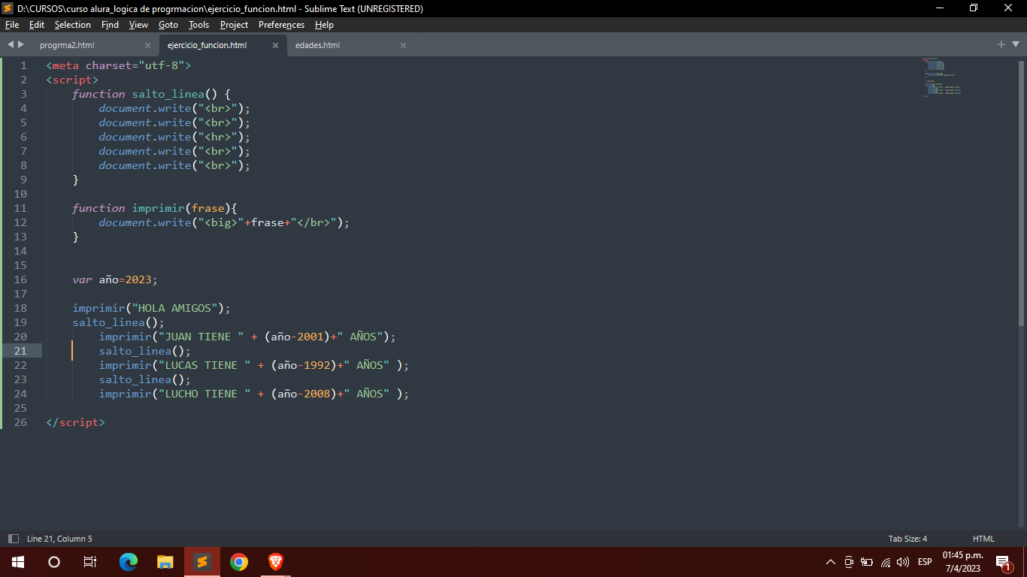This screenshot has width=1027, height=577.
Task: Switch the ESP input language
Action: 925,561
